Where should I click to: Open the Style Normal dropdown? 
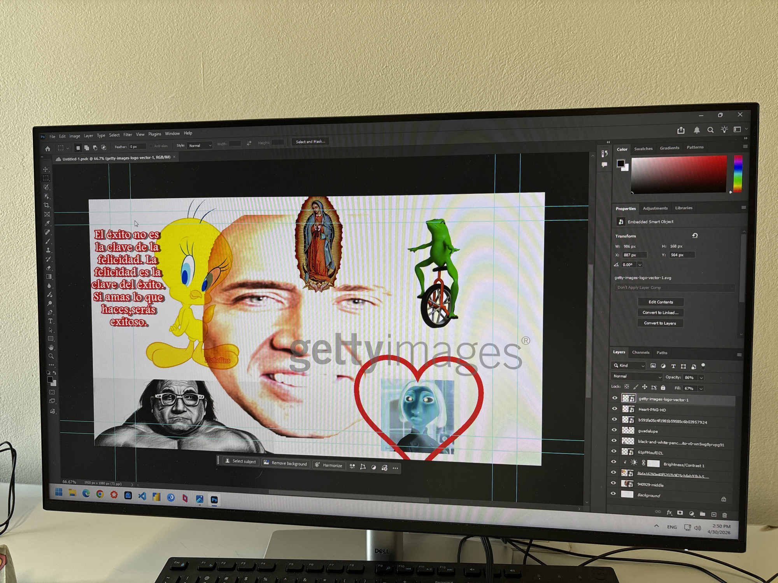click(x=200, y=145)
